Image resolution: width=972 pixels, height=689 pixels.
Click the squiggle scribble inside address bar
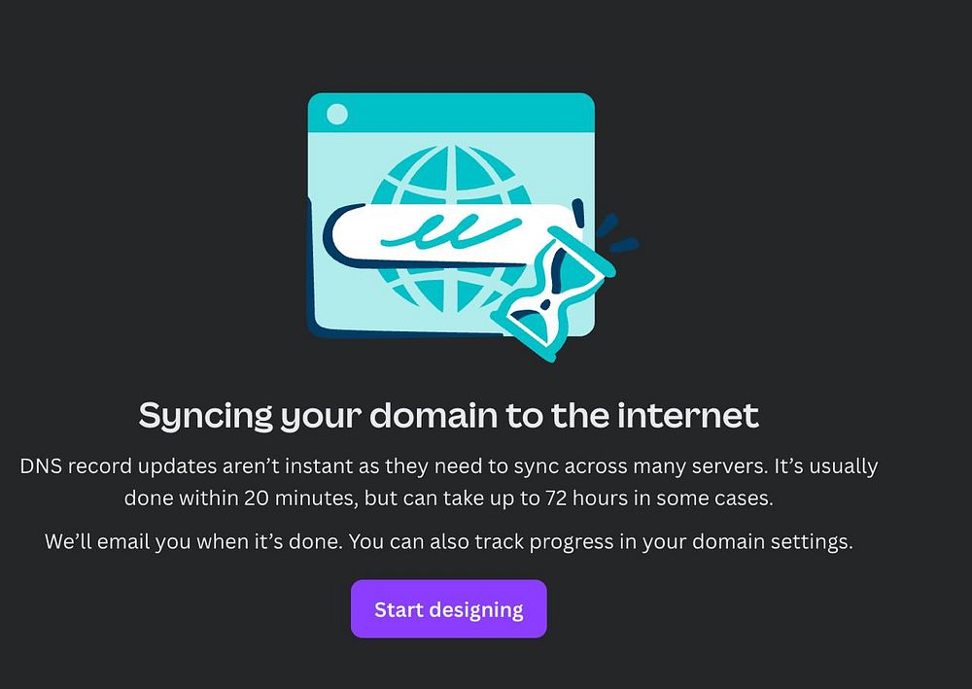451,231
